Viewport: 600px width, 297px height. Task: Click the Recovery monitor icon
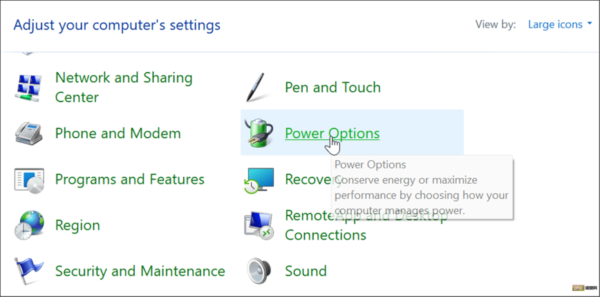260,180
